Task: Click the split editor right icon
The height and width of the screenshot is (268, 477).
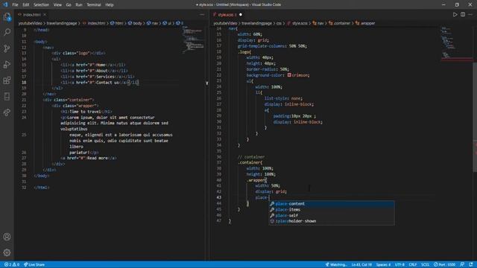Action: [x=463, y=15]
